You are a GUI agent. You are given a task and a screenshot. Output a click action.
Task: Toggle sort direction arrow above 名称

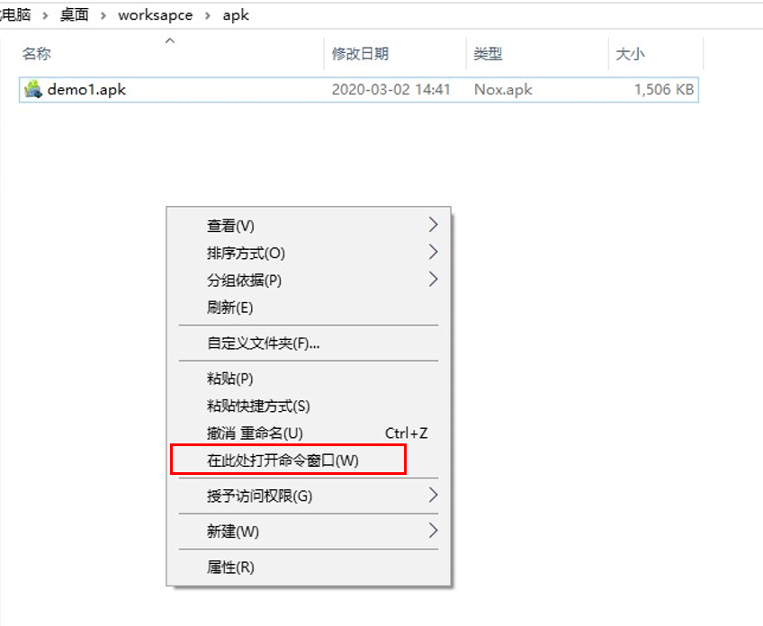coord(170,40)
